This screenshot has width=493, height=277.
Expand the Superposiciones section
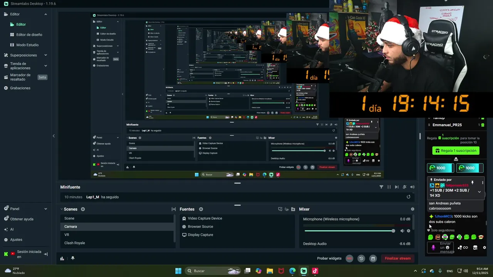[45, 55]
